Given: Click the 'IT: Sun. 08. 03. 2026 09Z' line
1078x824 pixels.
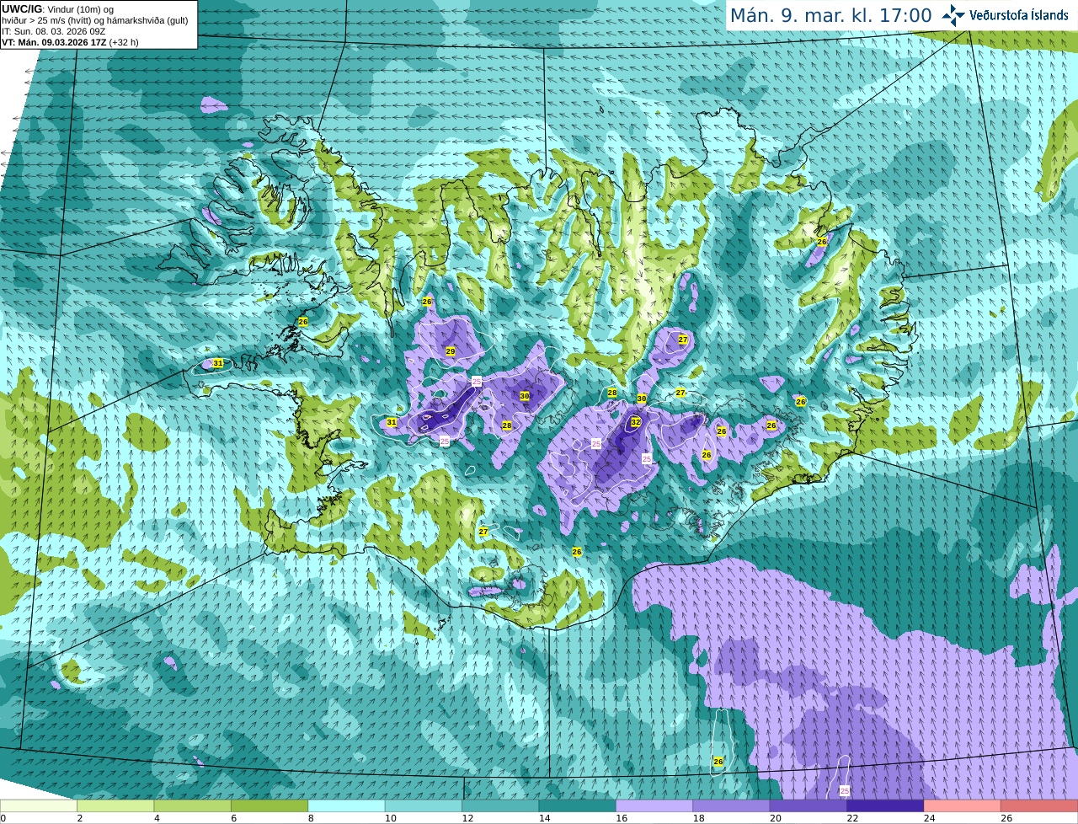Looking at the screenshot, I should (56, 31).
